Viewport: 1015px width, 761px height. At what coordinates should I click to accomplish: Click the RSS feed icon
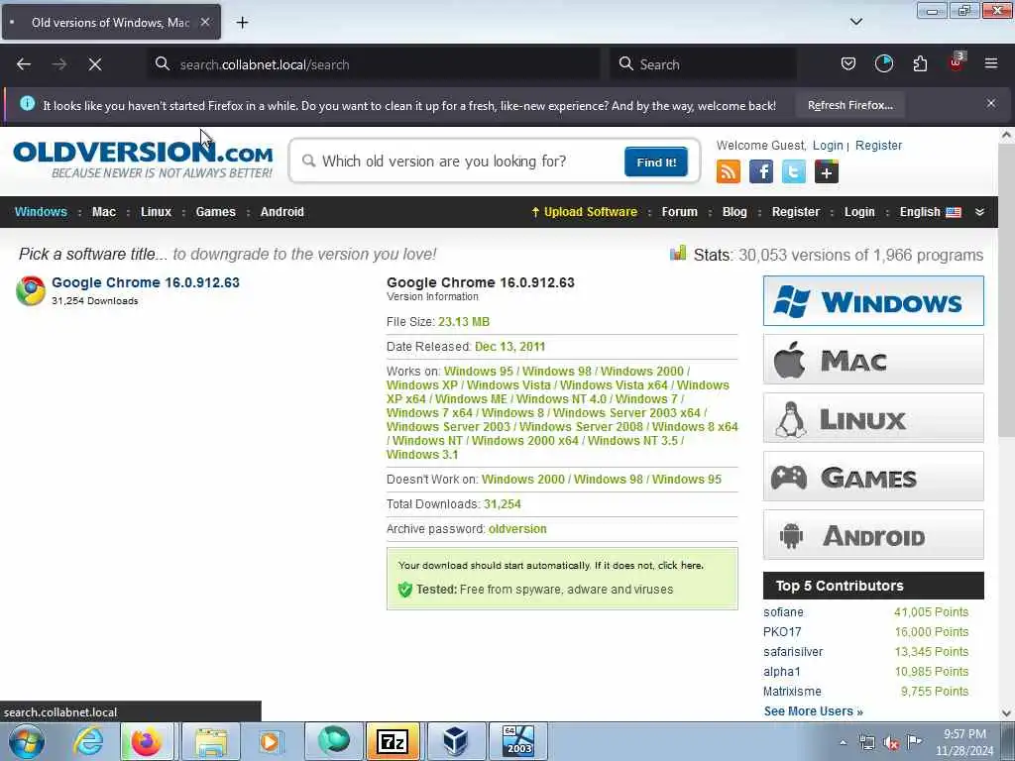729,172
